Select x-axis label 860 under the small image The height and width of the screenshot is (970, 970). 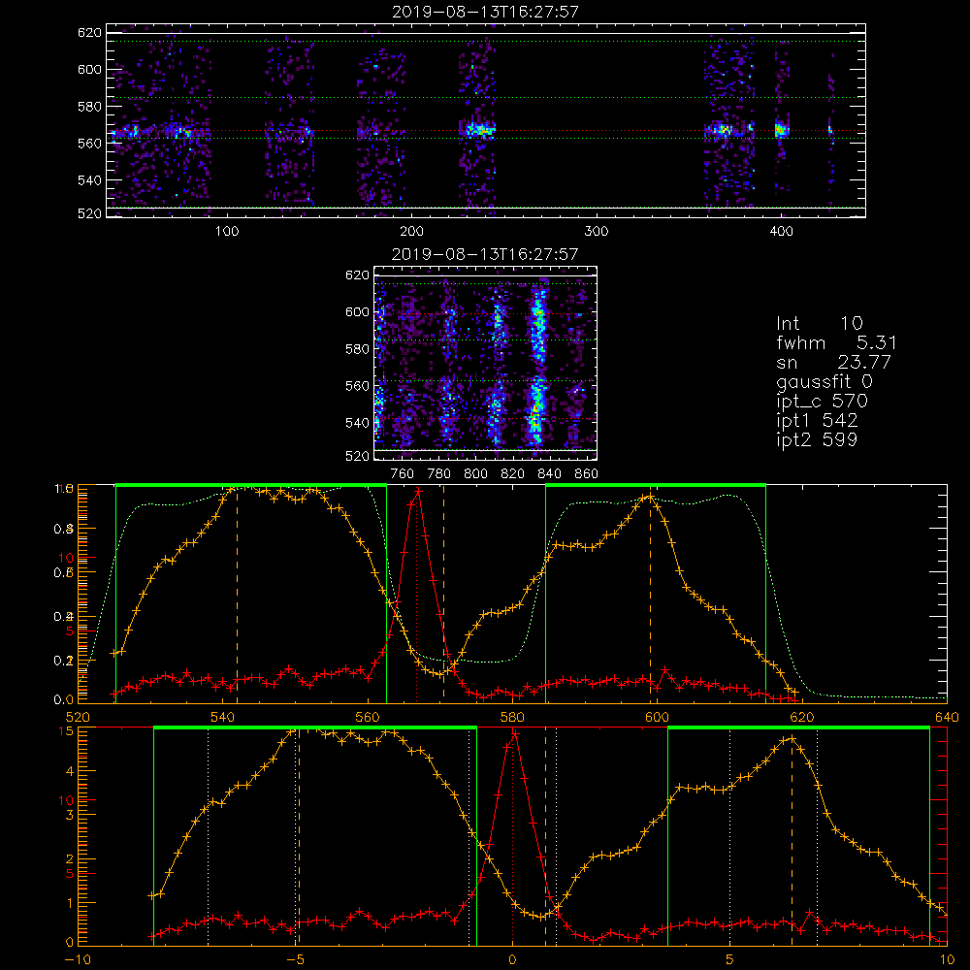587,474
